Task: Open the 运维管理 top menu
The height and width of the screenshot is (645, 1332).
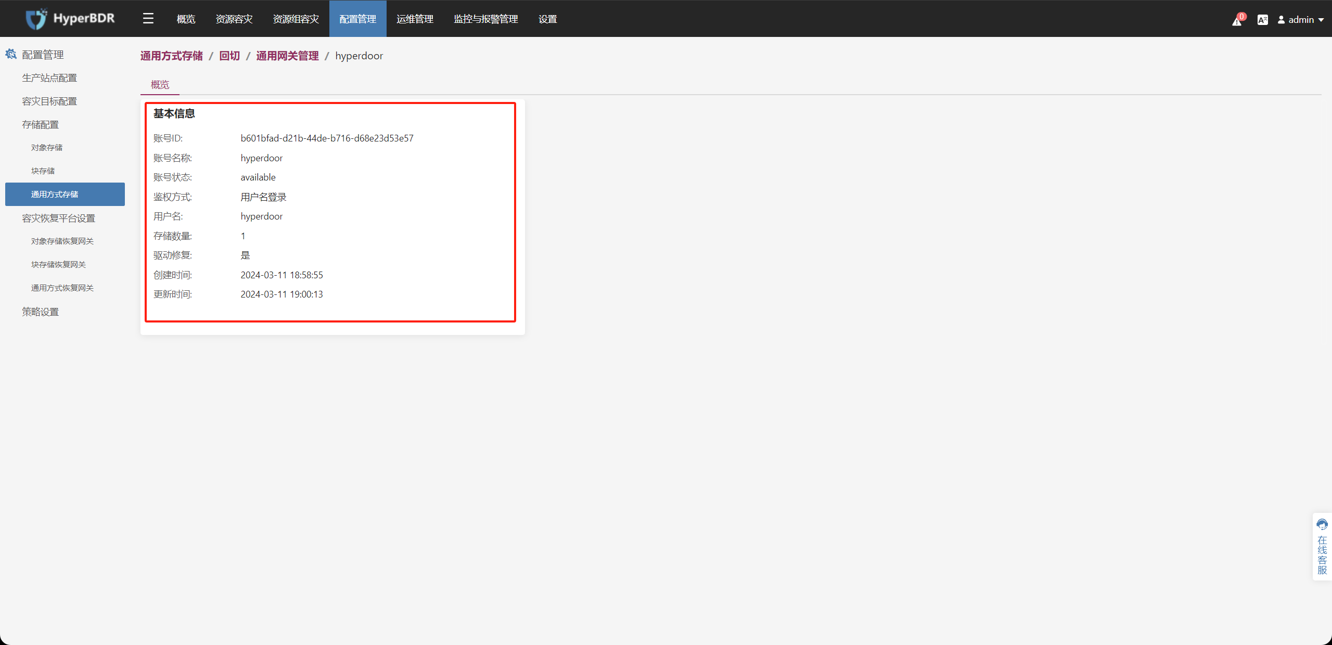Action: pos(415,19)
